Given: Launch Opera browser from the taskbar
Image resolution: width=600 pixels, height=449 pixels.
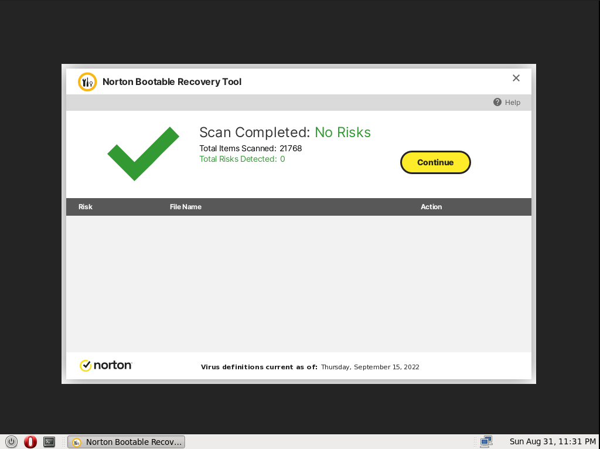Looking at the screenshot, I should click(30, 442).
